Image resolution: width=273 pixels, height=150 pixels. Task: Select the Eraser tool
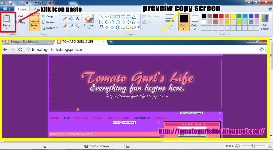65,26
